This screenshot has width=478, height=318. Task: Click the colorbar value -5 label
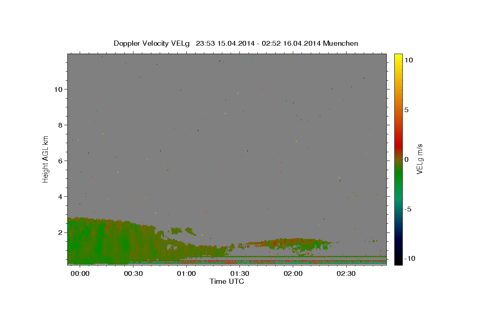pyautogui.click(x=408, y=209)
